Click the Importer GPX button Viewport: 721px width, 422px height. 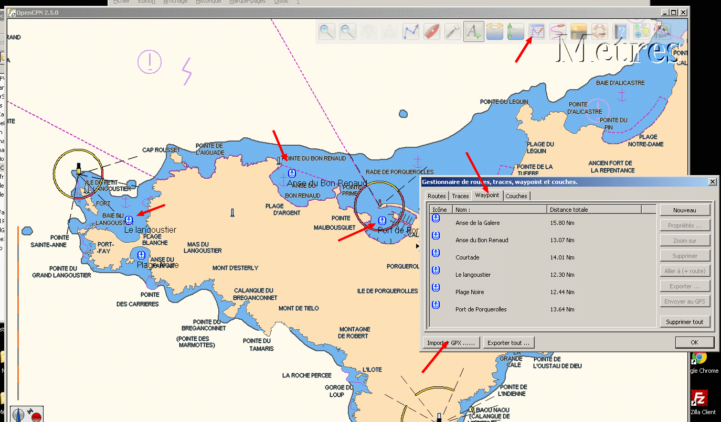click(451, 343)
